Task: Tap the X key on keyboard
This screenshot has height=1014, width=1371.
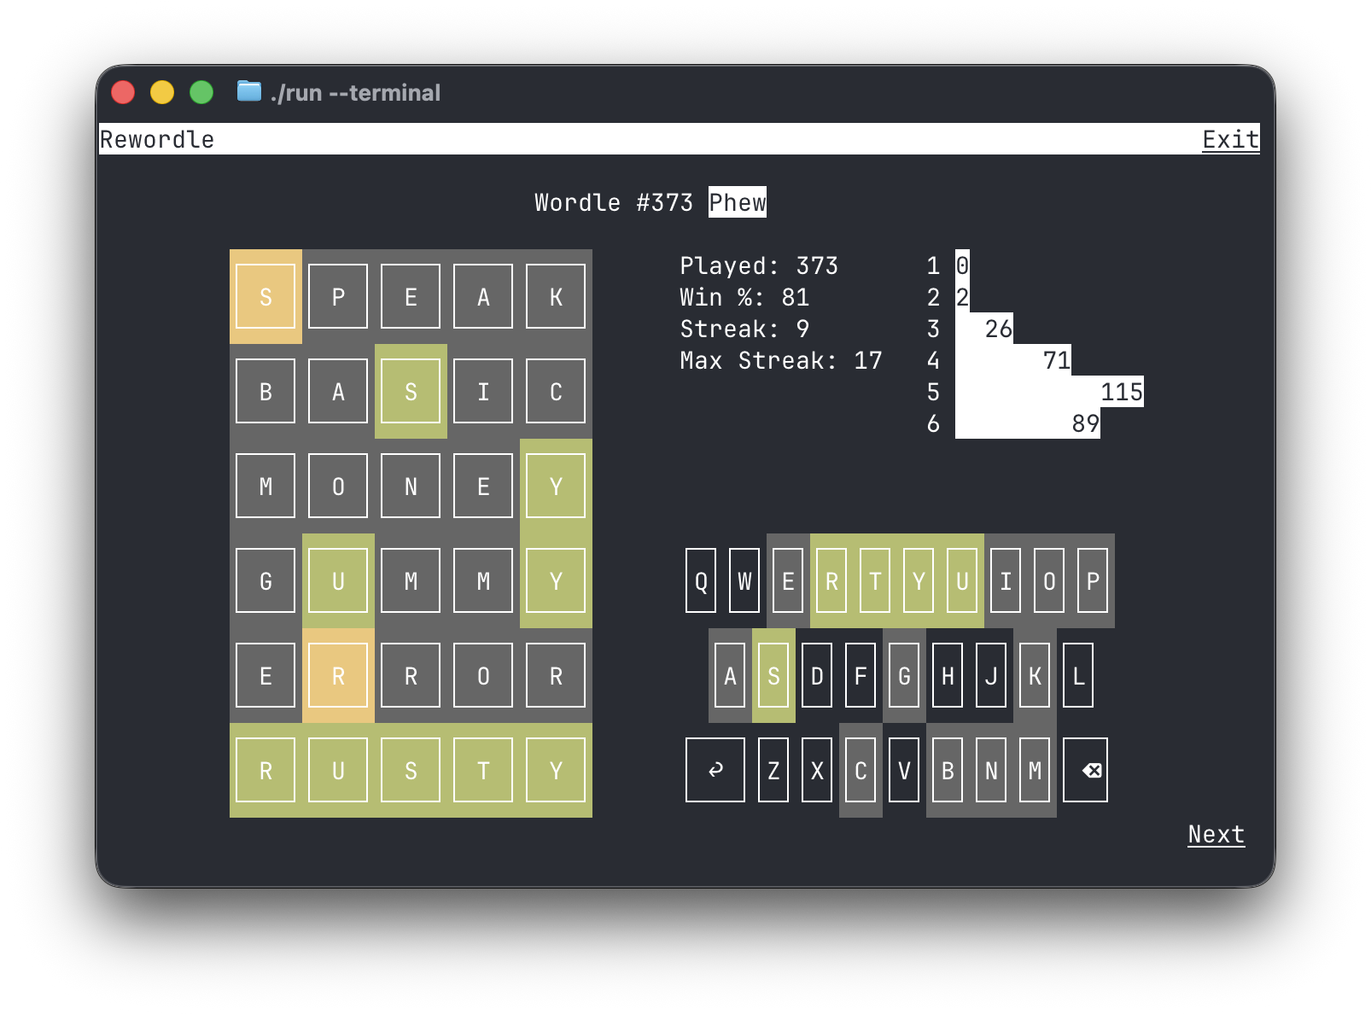Action: [817, 770]
